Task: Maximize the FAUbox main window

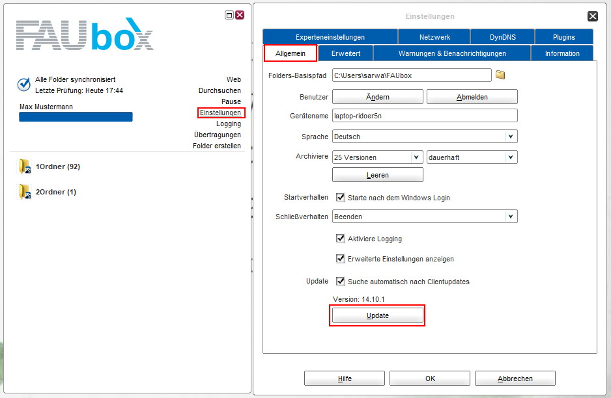Action: (229, 15)
